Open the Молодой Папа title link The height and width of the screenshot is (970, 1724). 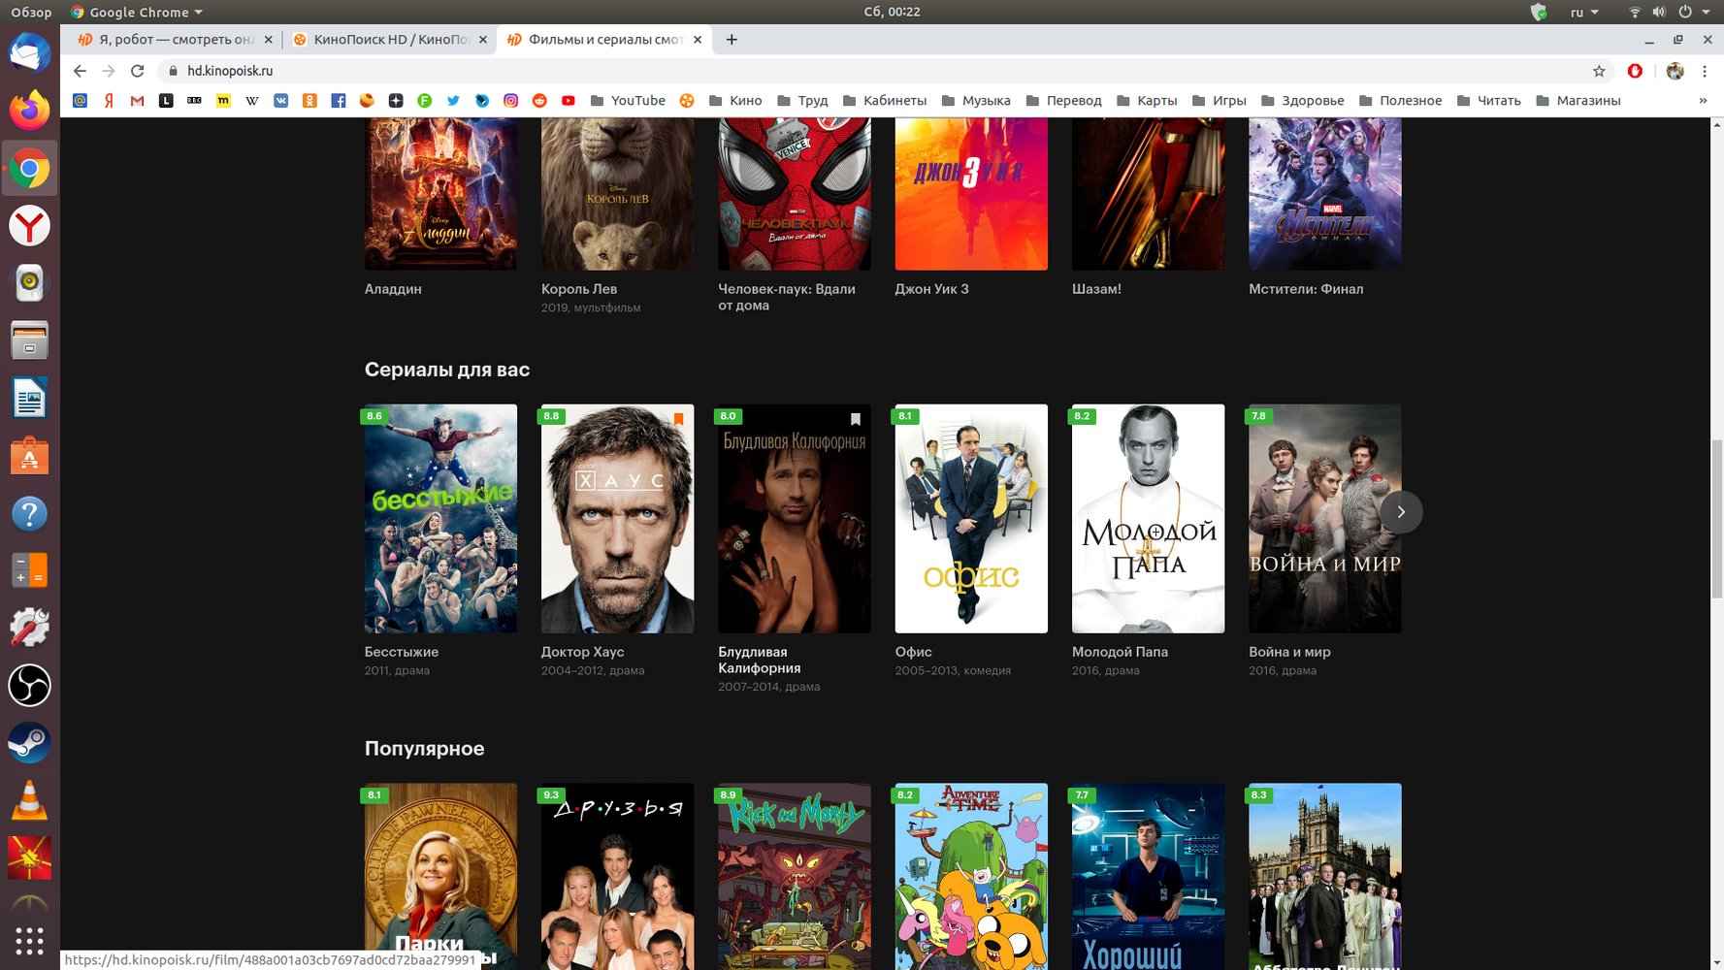pyautogui.click(x=1120, y=652)
